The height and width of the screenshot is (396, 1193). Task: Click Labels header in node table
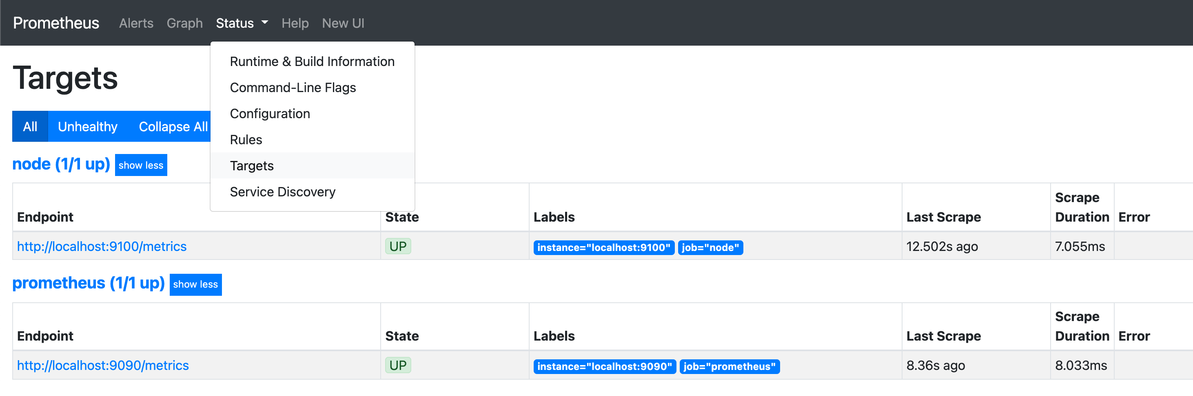(554, 217)
